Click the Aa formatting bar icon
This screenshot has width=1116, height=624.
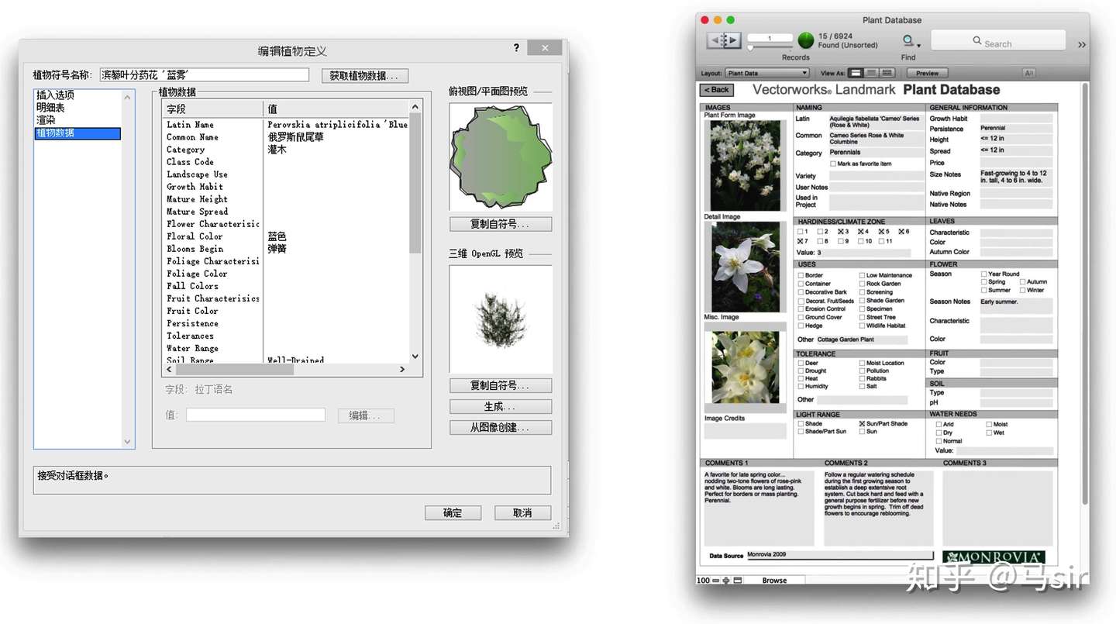(1029, 73)
